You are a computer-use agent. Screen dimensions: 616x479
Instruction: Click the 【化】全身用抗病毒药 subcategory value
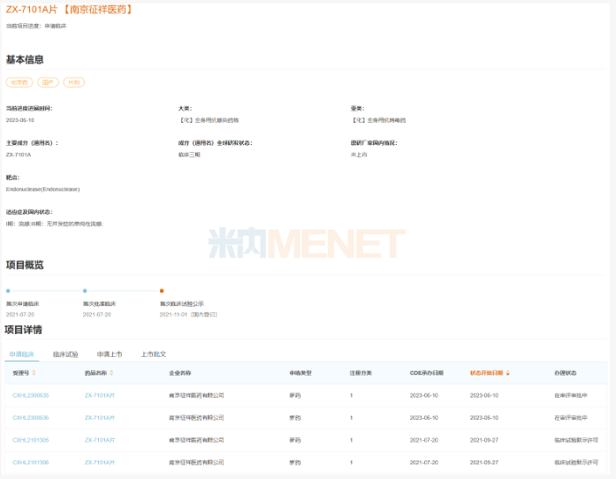click(378, 120)
